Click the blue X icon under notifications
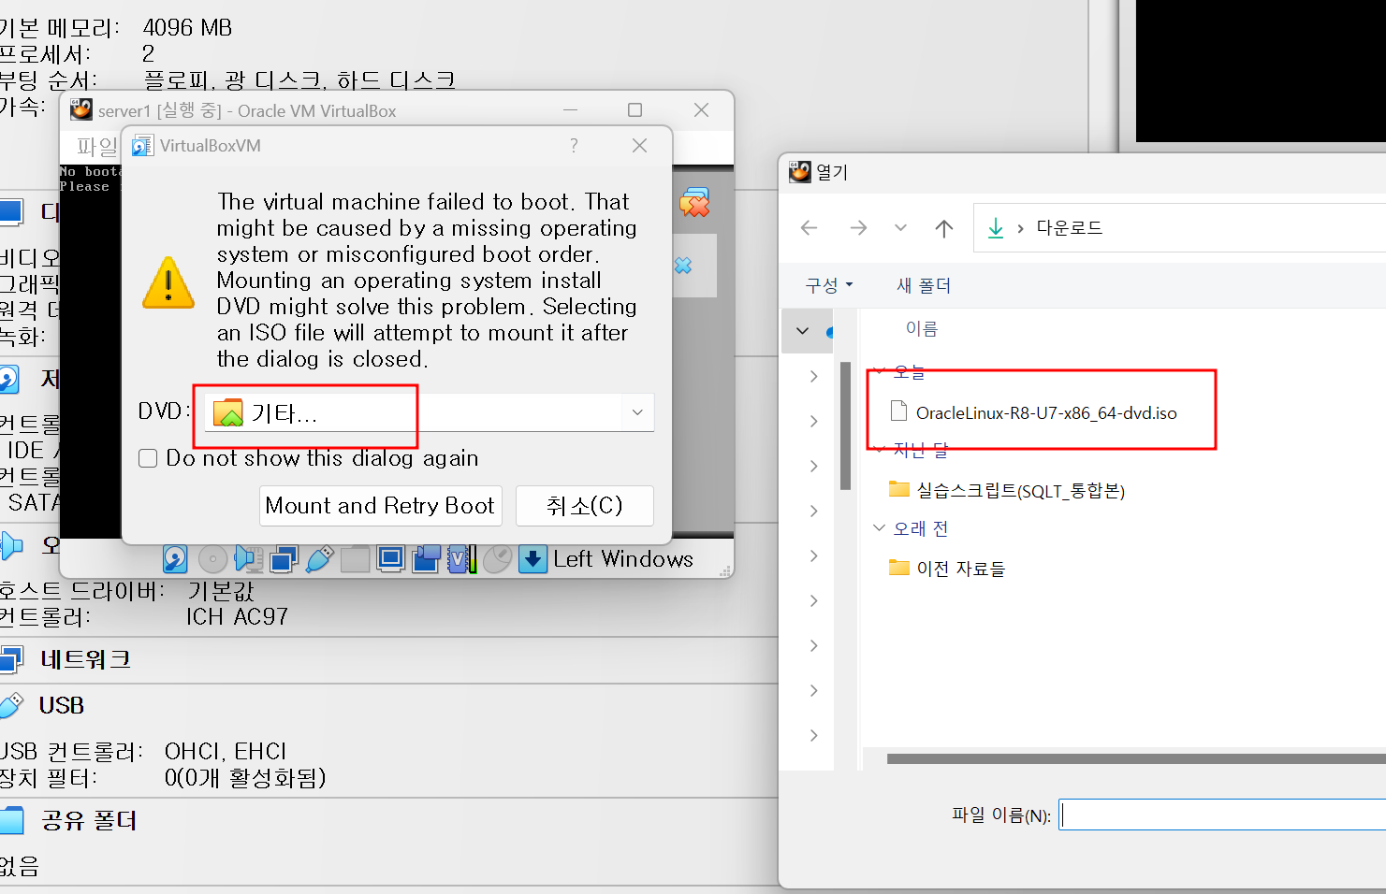The image size is (1386, 894). coord(684,266)
